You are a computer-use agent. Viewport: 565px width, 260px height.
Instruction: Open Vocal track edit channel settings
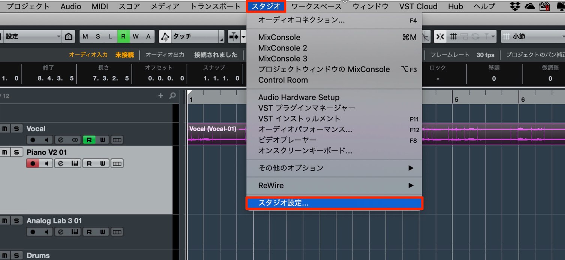(61, 140)
